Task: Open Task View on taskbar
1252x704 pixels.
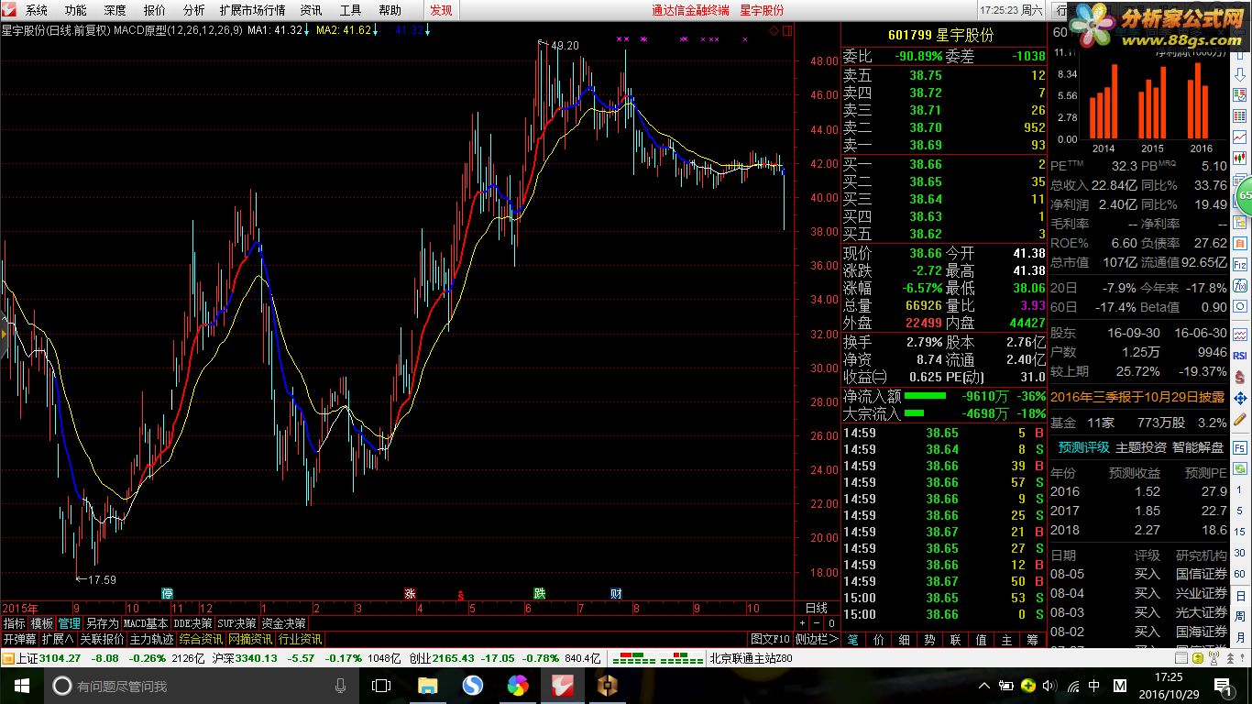Action: click(x=381, y=686)
